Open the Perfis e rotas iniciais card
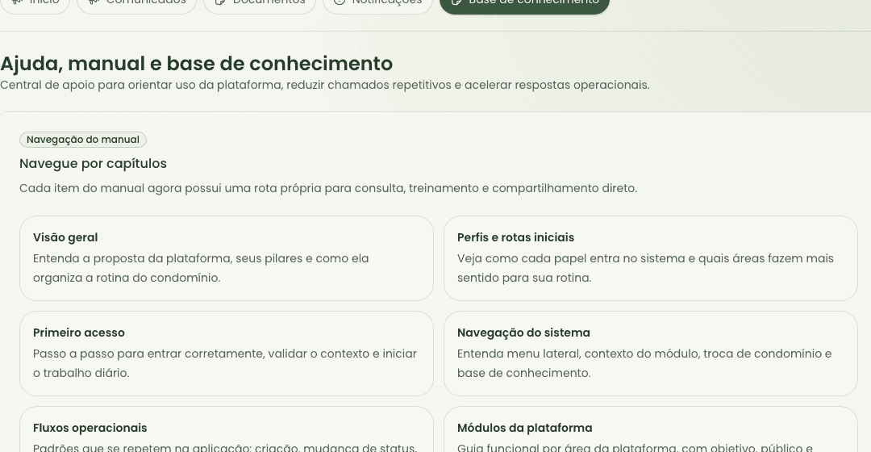The image size is (871, 452). click(x=651, y=258)
